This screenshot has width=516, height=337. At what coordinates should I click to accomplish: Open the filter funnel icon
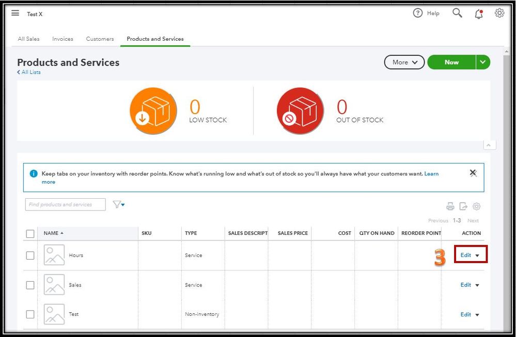118,205
